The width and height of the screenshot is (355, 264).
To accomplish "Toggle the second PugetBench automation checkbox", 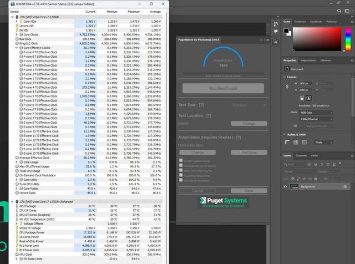I will pyautogui.click(x=181, y=165).
